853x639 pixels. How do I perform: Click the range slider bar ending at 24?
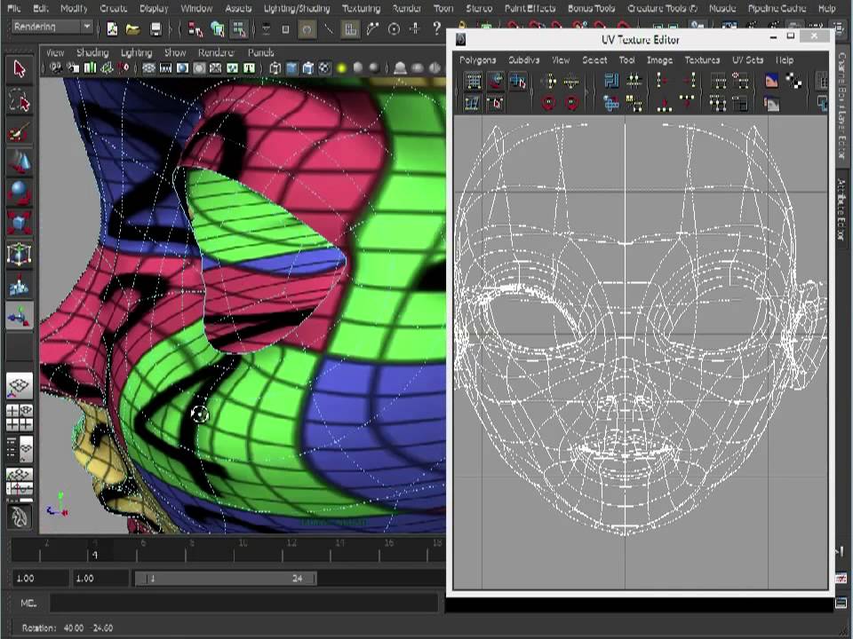tap(225, 578)
